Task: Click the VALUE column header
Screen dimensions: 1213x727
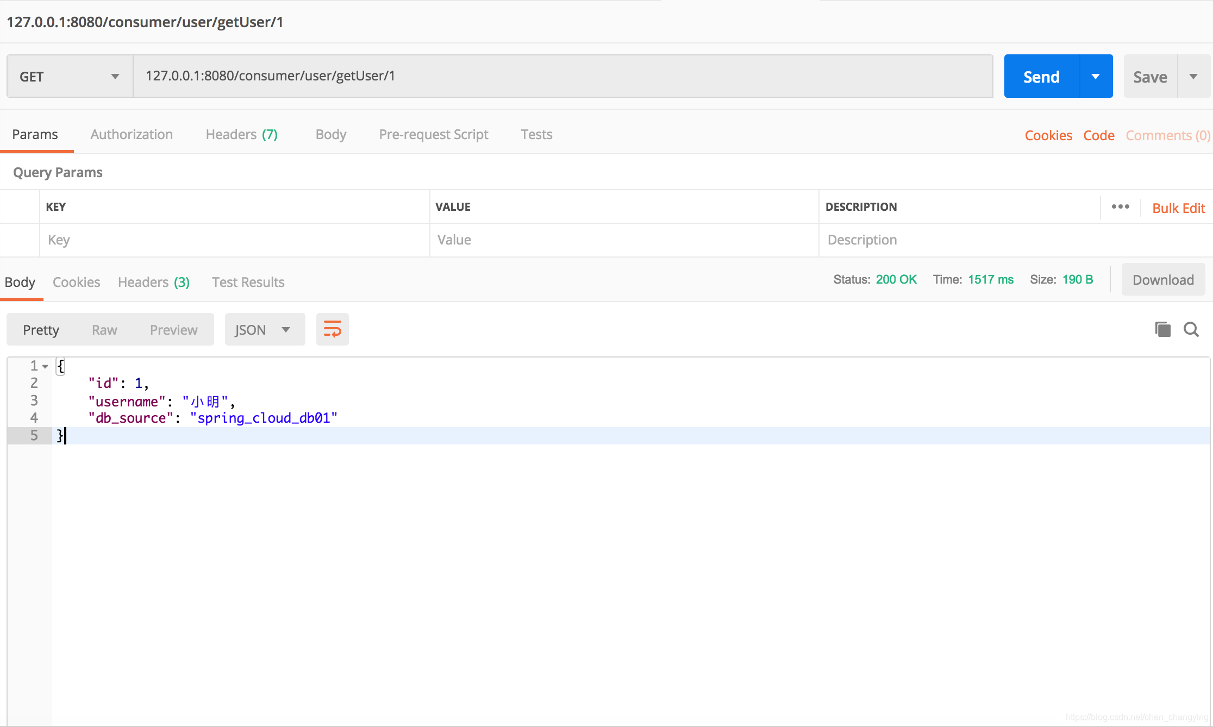Action: point(453,207)
